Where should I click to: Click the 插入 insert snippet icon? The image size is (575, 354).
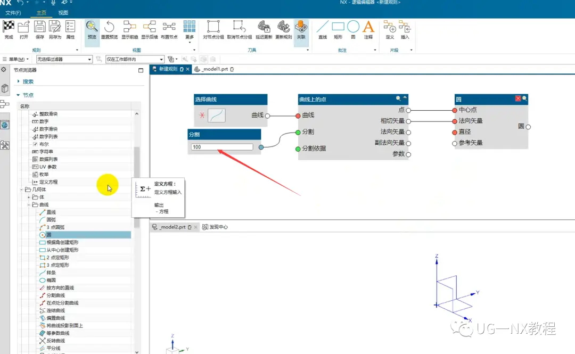405,27
